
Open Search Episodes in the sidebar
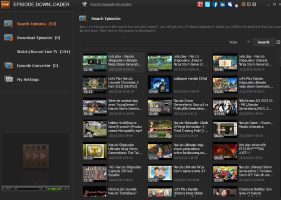37,24
